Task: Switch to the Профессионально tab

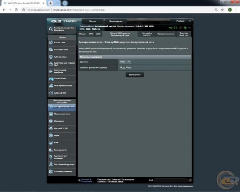Action: 166,34
